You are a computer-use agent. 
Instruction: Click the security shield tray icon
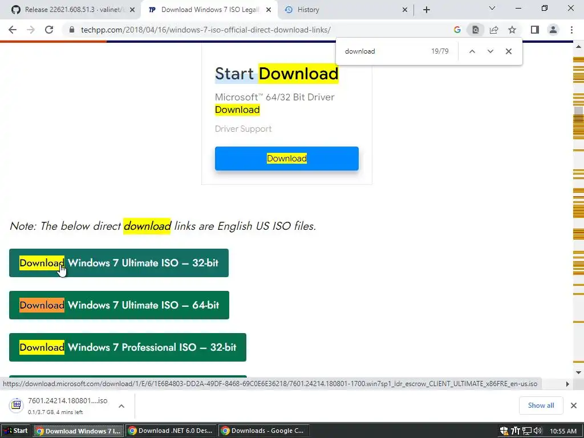[504, 431]
